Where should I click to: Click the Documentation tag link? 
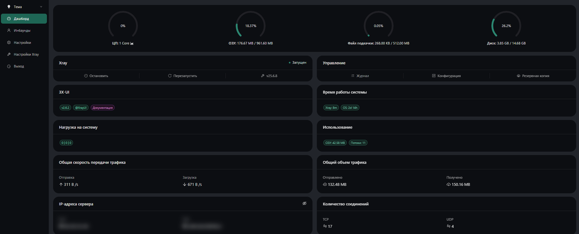[102, 108]
